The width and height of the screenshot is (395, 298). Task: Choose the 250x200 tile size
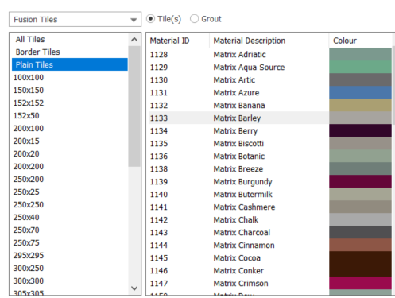pyautogui.click(x=70, y=179)
